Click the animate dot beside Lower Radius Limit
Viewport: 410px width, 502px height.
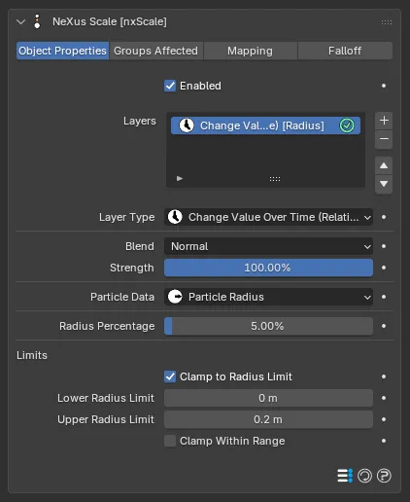point(384,398)
